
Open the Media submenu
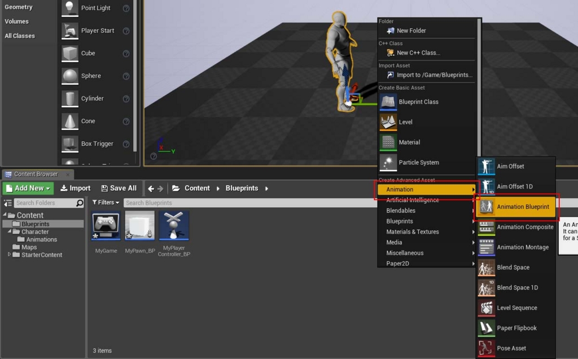tap(427, 243)
